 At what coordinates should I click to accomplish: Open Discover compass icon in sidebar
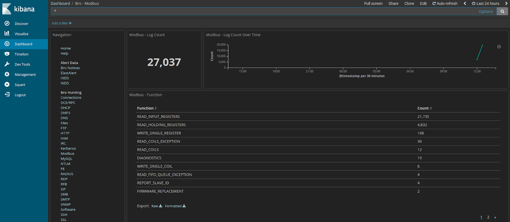pos(7,23)
